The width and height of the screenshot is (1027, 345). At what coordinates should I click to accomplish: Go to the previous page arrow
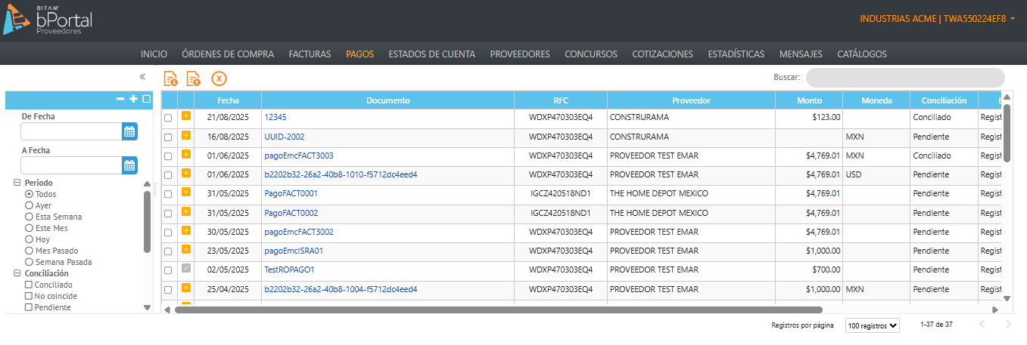tap(982, 325)
